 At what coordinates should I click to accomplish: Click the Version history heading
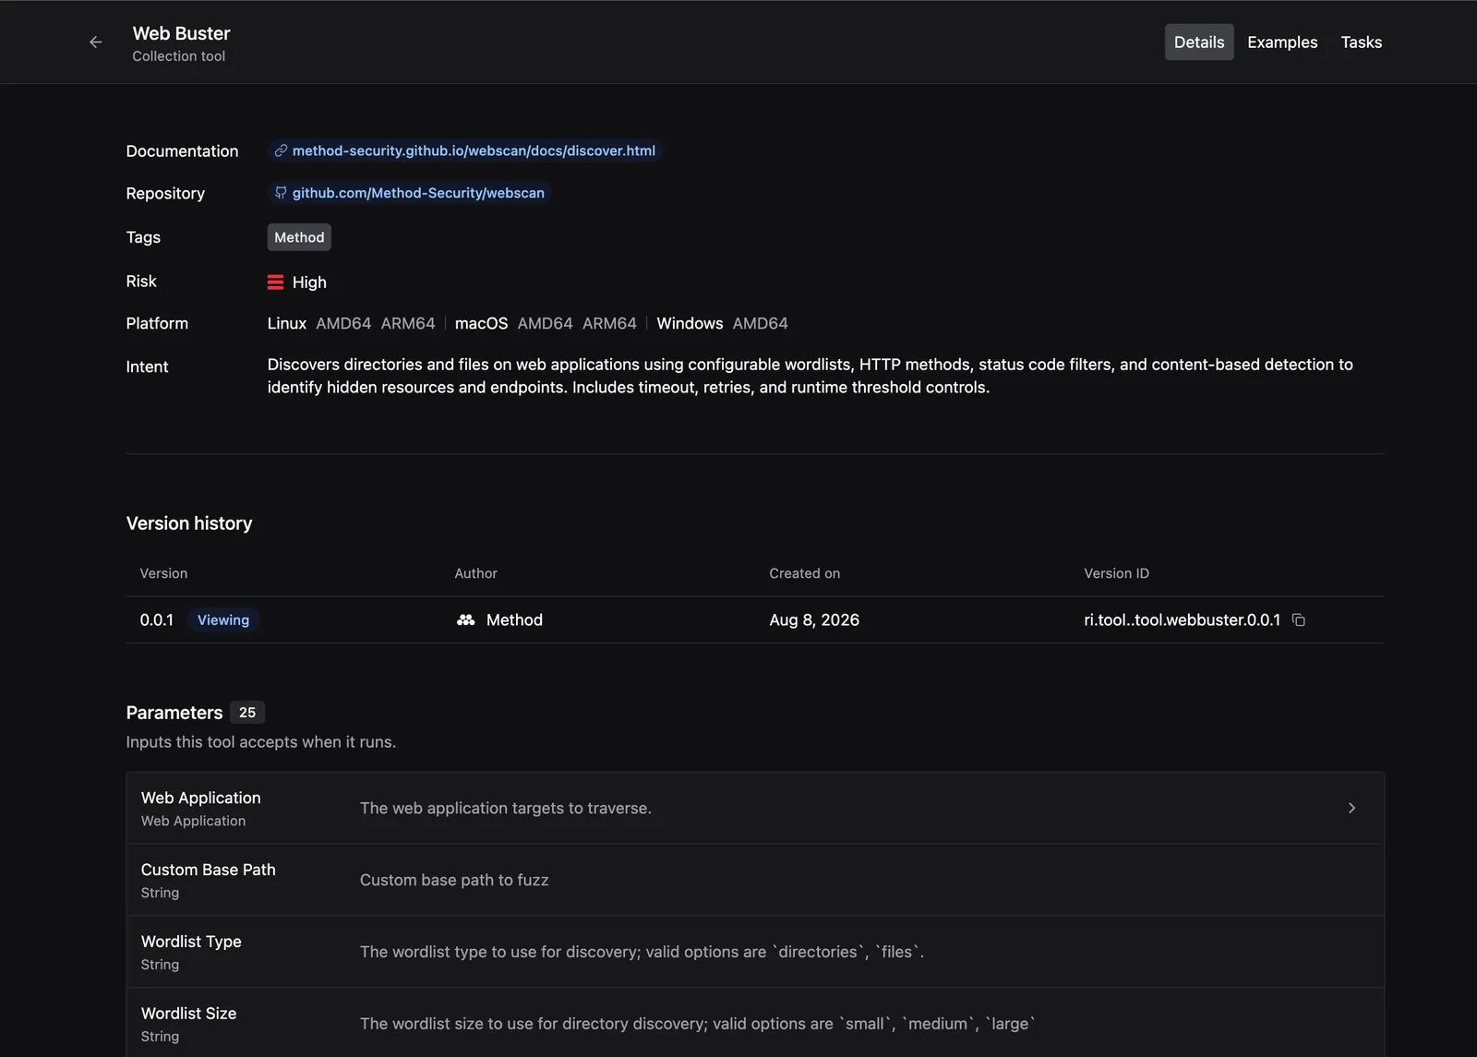point(189,523)
